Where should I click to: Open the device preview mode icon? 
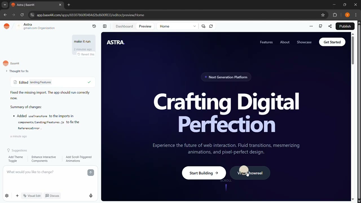[x=203, y=26]
